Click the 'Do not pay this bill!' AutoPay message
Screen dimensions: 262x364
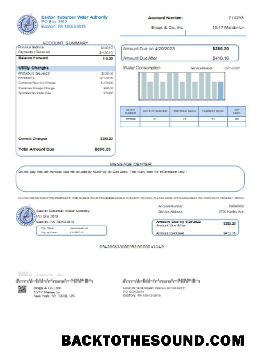[103, 172]
